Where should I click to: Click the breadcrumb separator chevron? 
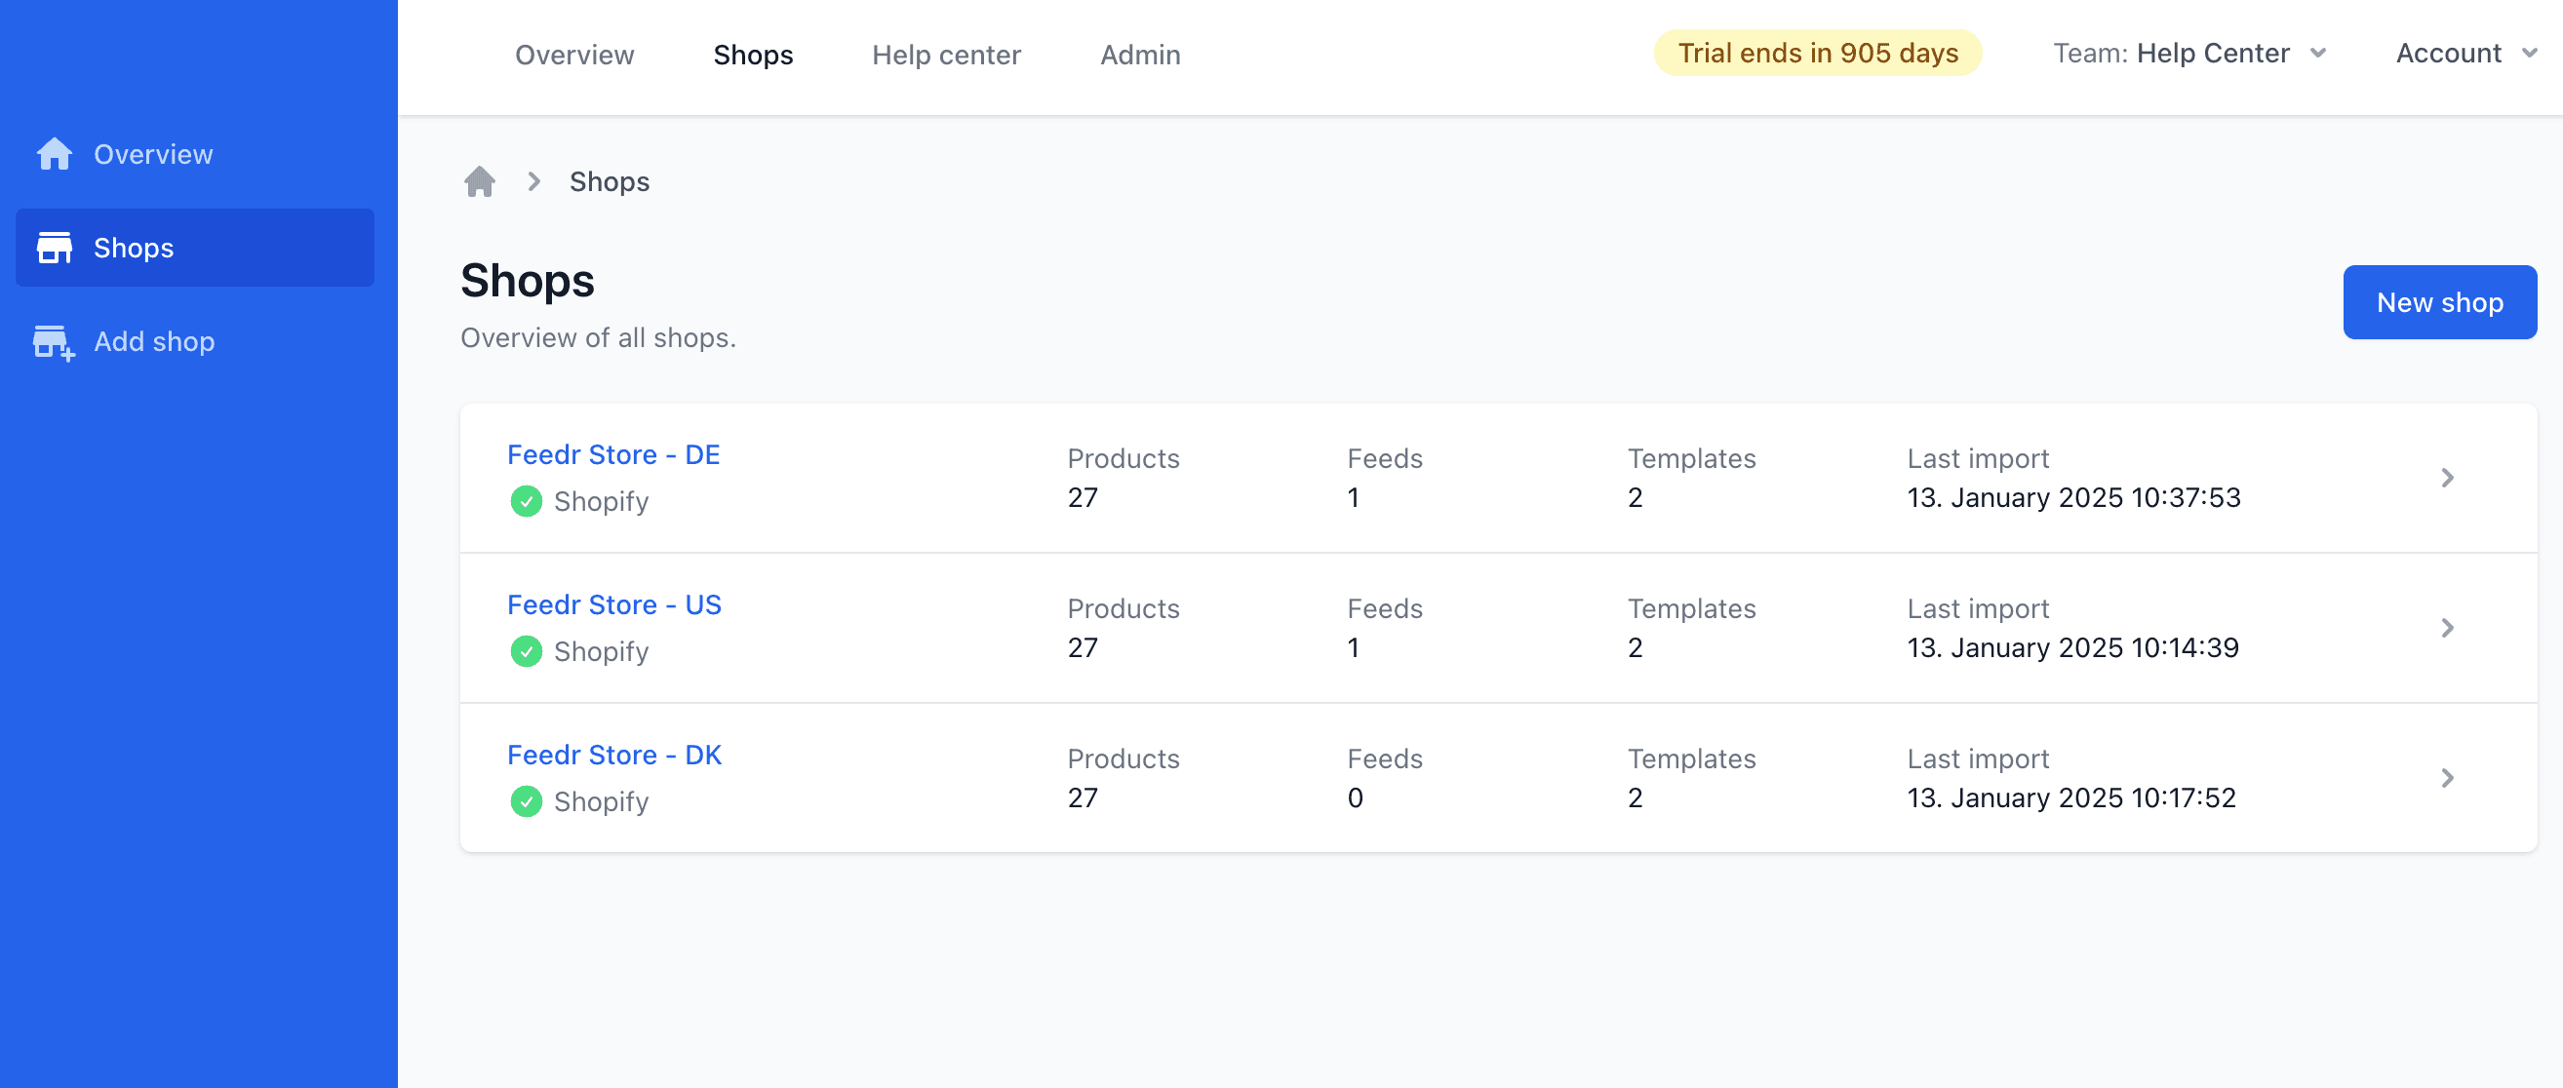pyautogui.click(x=534, y=182)
